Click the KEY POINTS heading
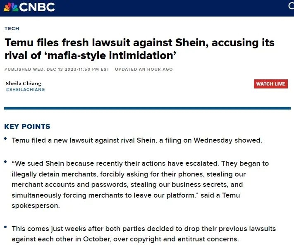This screenshot has height=248, width=294. [x=27, y=126]
